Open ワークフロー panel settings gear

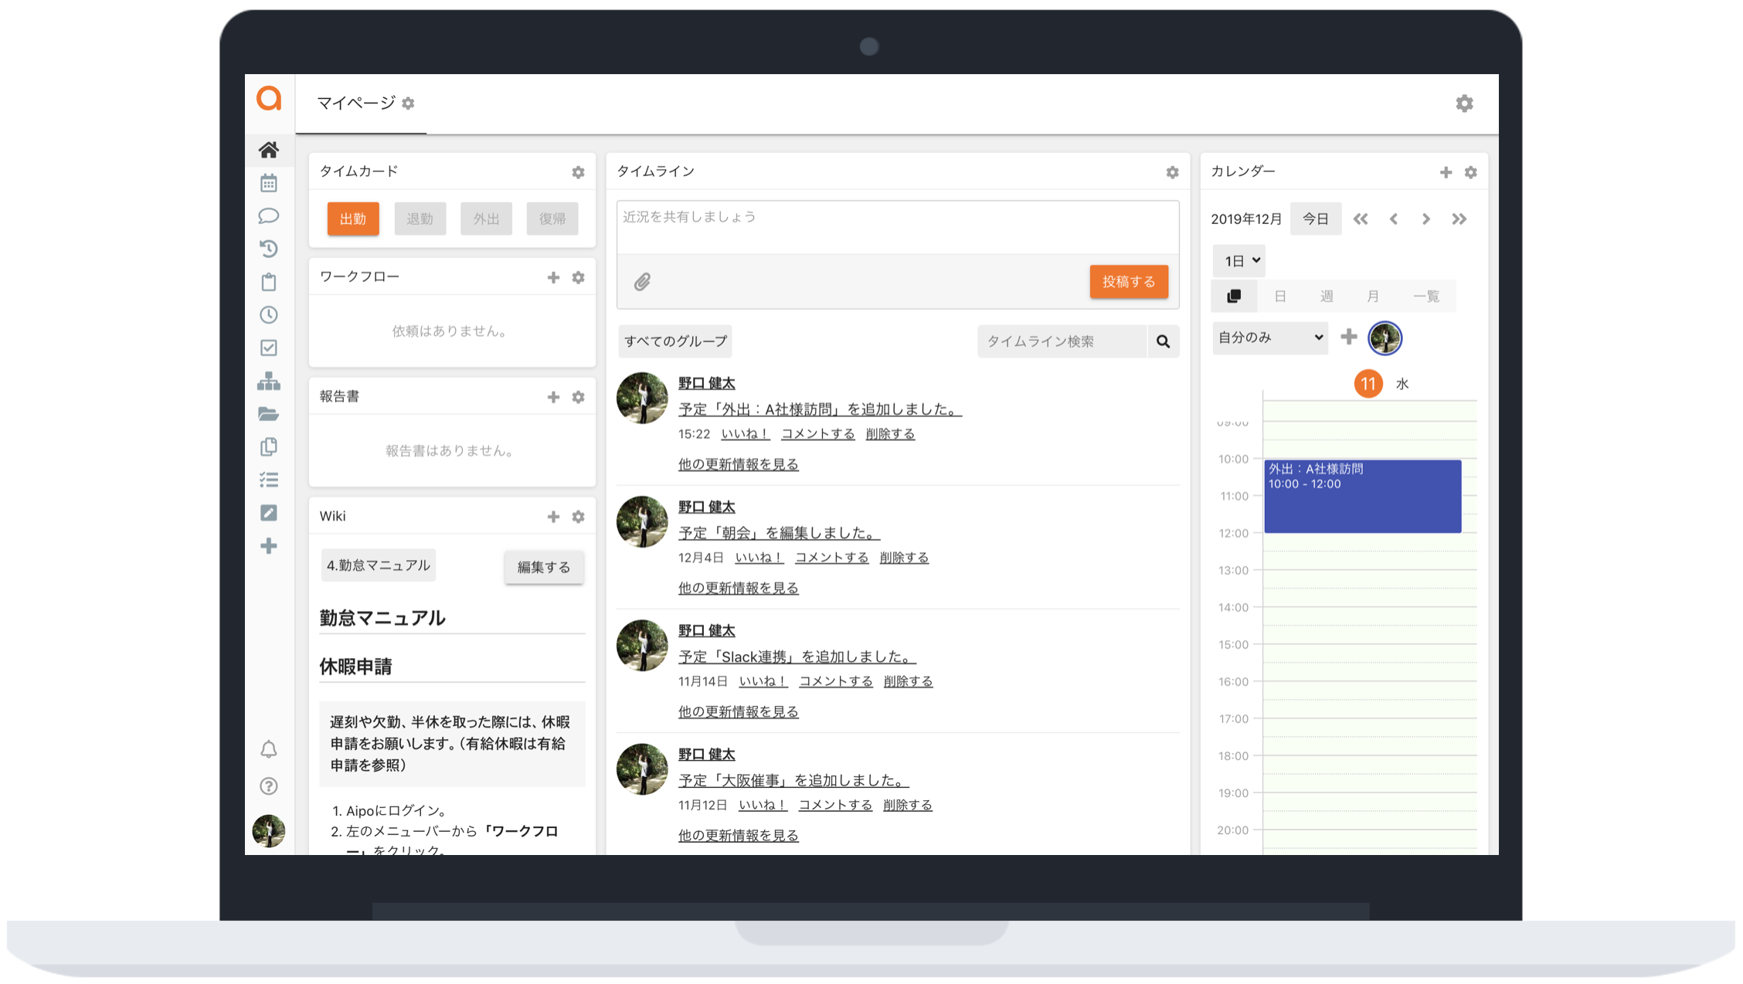tap(578, 277)
